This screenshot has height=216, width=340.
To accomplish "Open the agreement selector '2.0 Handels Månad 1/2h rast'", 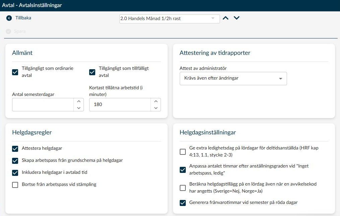I will (170, 19).
